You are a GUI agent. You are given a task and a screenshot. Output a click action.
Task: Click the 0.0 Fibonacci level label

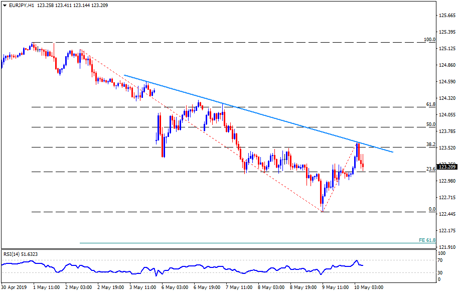[431, 209]
